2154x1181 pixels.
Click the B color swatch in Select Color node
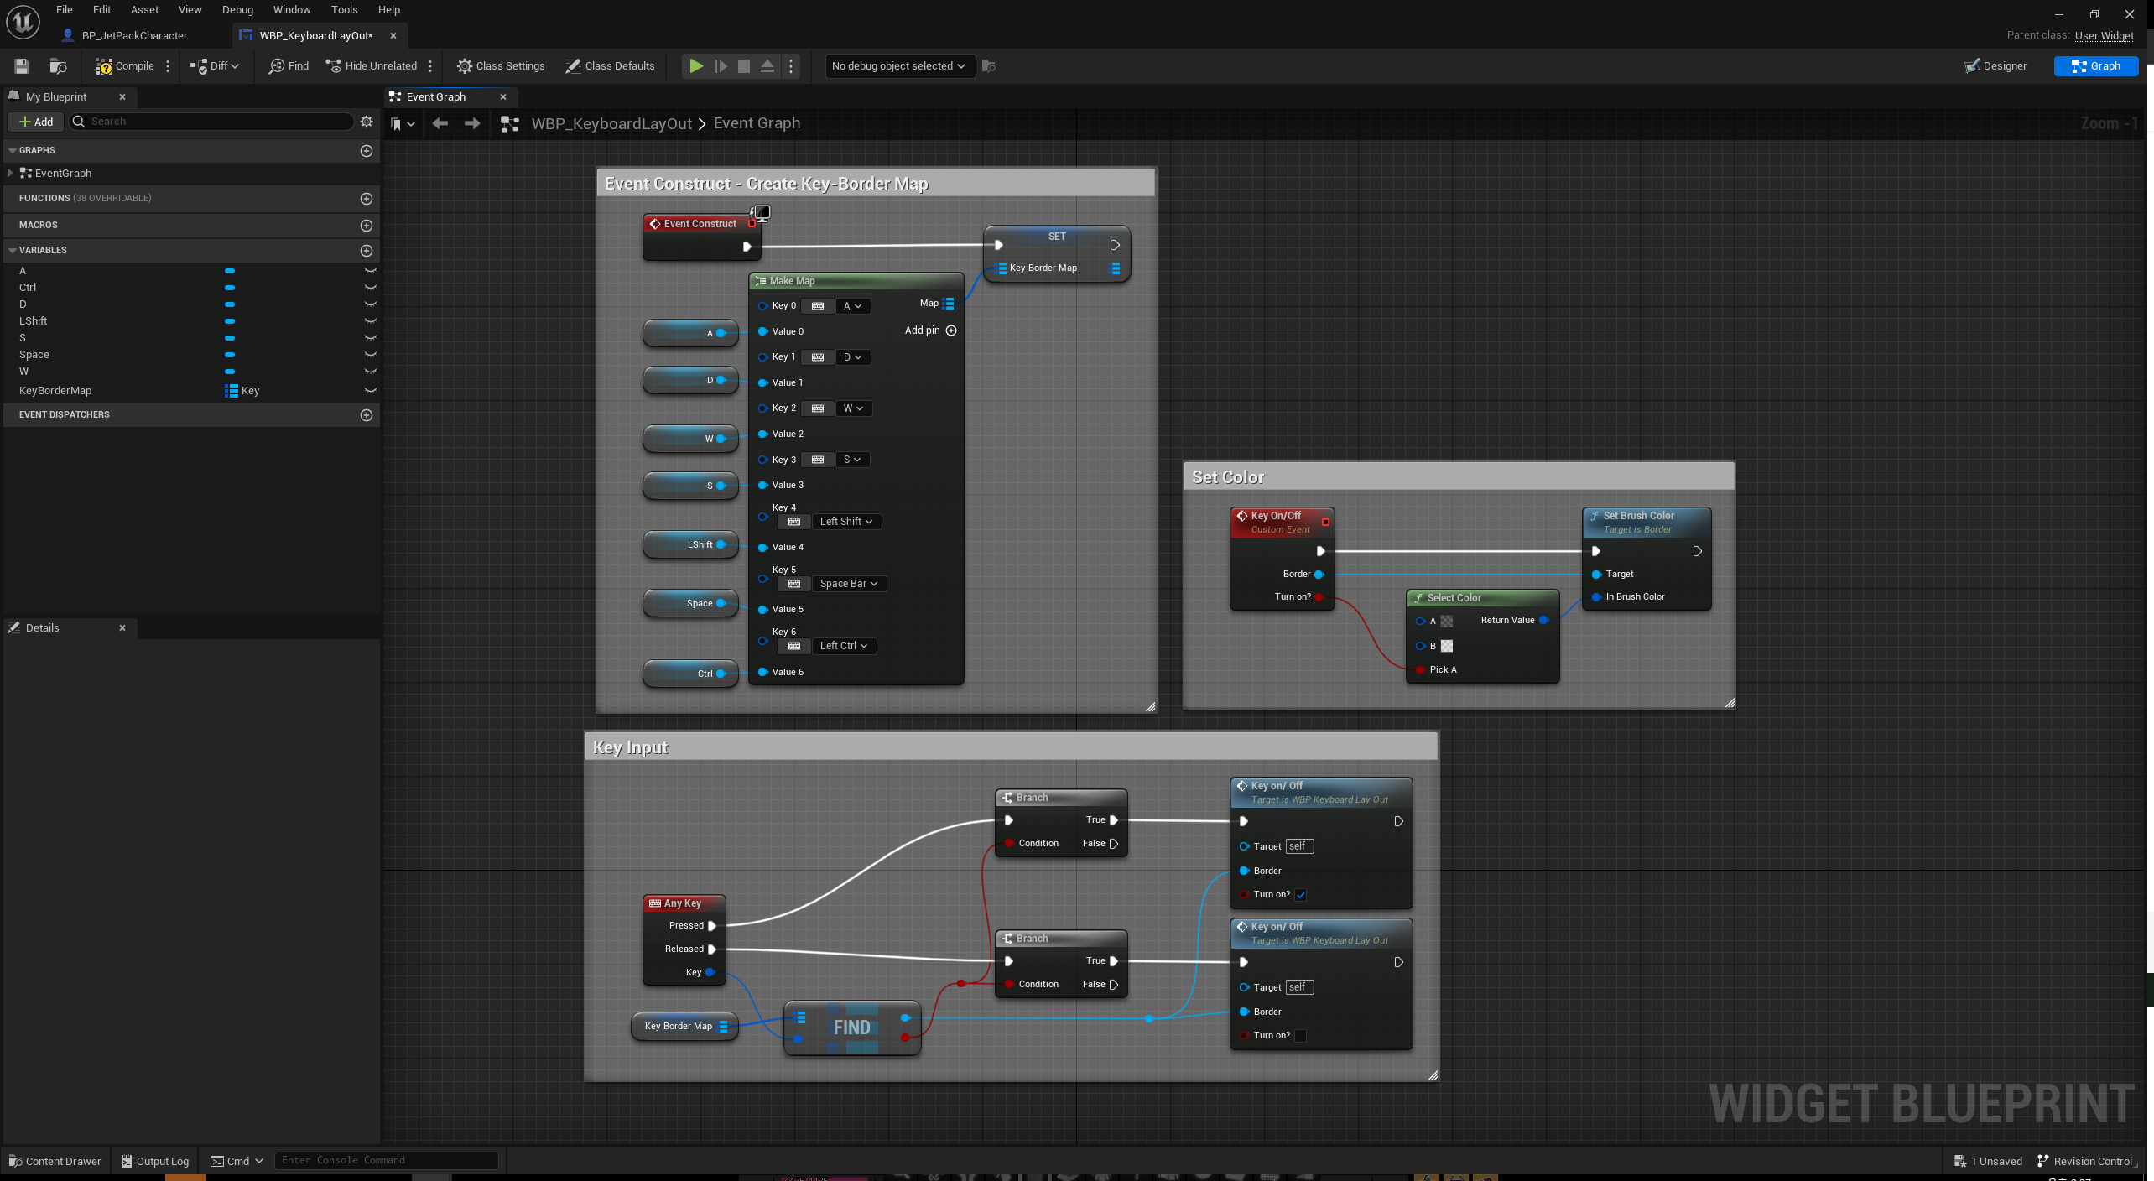pos(1447,646)
